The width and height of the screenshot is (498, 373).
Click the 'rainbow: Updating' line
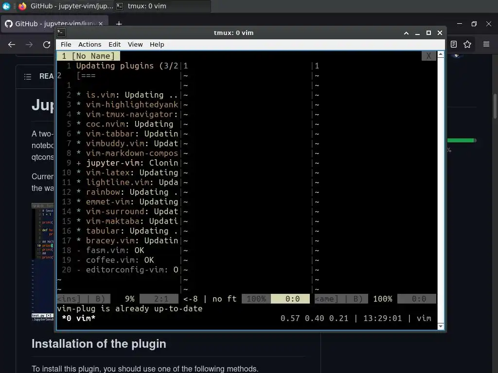[127, 192]
